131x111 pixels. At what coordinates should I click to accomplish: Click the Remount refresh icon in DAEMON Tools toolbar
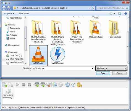(29, 85)
